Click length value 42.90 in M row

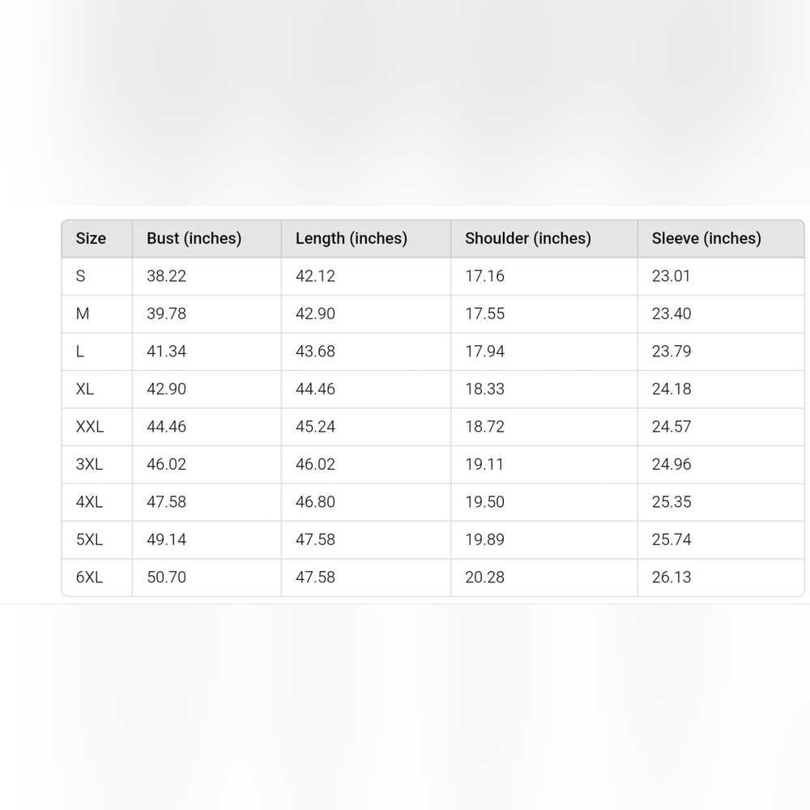point(315,313)
